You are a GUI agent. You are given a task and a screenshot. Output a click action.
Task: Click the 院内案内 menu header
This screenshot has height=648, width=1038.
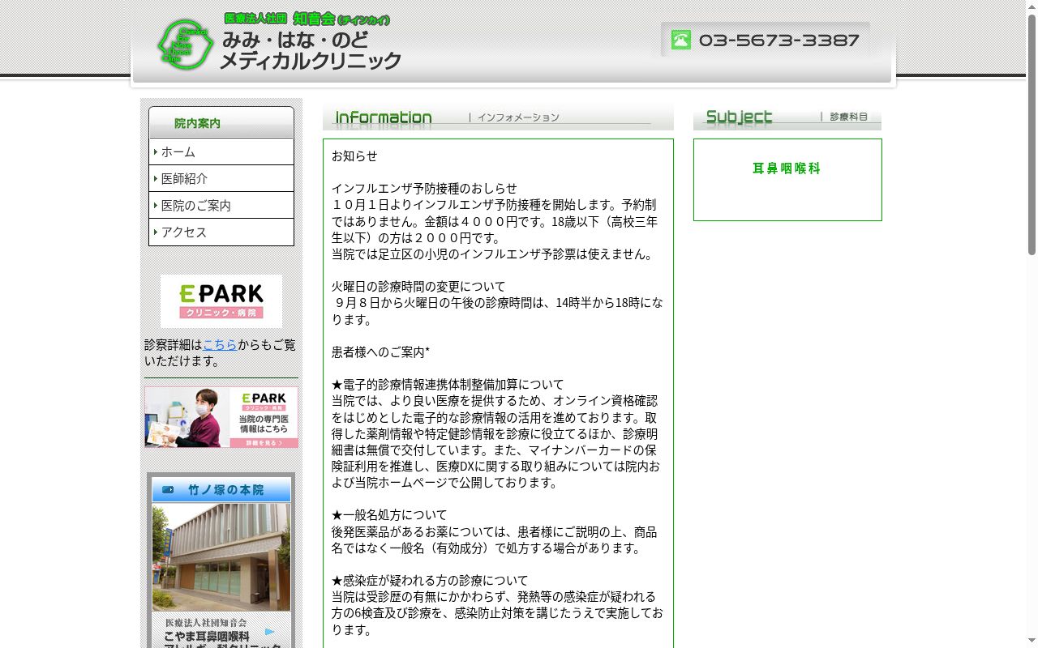click(221, 123)
